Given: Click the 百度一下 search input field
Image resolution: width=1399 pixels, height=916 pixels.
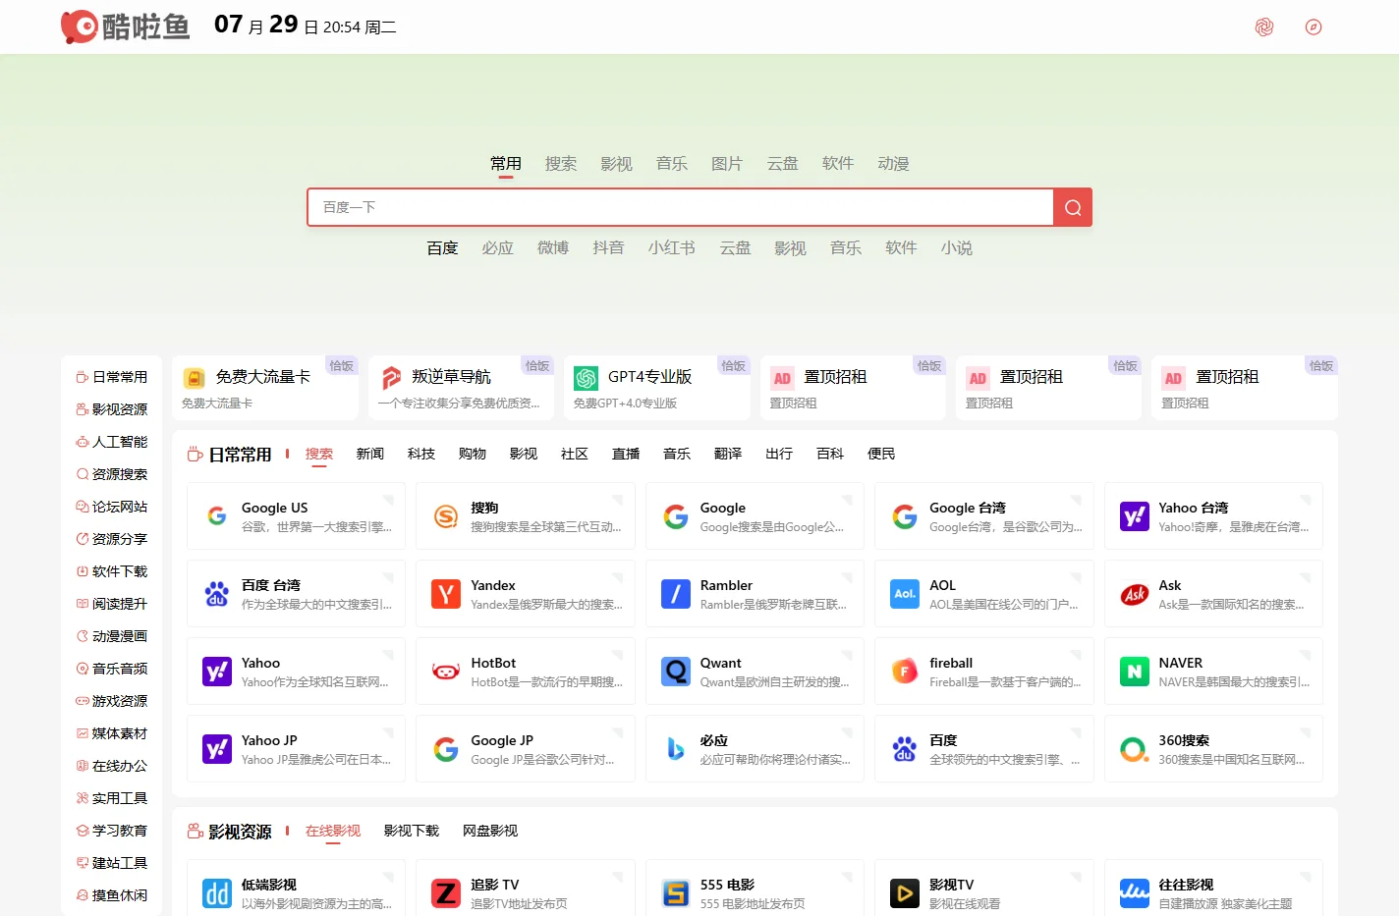Looking at the screenshot, I should pyautogui.click(x=680, y=207).
